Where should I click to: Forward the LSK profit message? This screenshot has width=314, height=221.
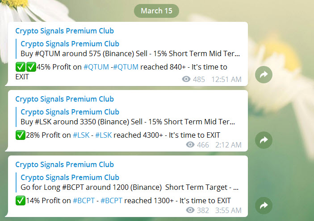click(x=264, y=140)
